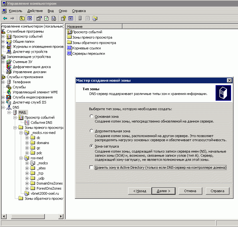Collapse the _msdcs.ros-med zone node
238x227 pixels.
click(x=21, y=133)
